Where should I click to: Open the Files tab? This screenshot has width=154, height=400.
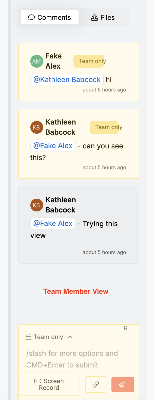[x=103, y=18]
